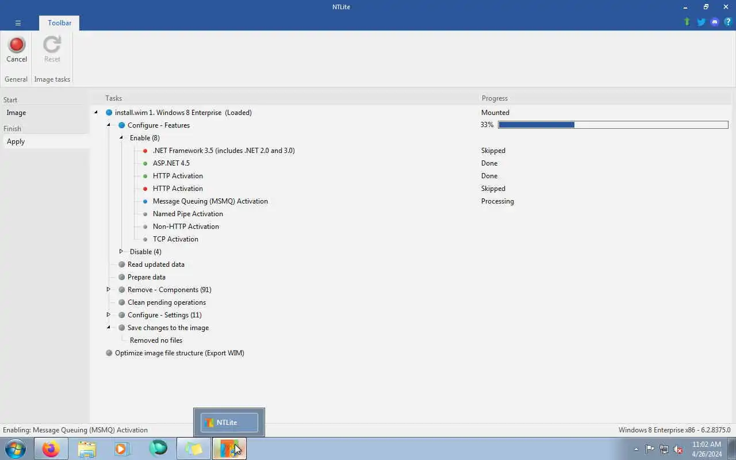Screen dimensions: 736x460
Task: Select the ASP.NET 4.5 row text
Action: point(171,163)
